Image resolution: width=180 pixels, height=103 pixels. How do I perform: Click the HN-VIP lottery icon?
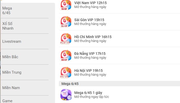(66, 73)
